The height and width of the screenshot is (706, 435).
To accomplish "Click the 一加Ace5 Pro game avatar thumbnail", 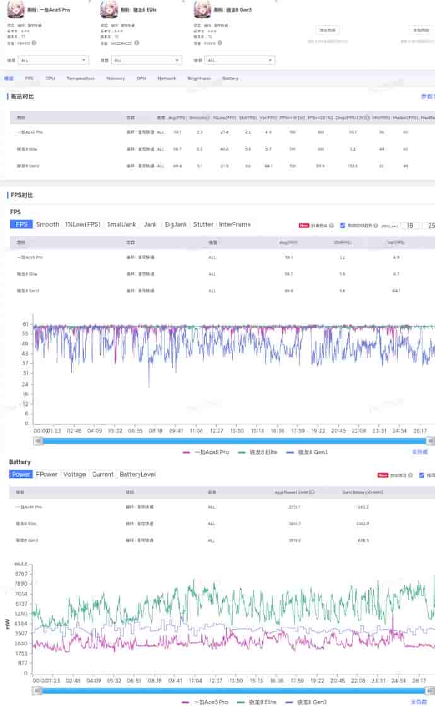I will point(16,9).
